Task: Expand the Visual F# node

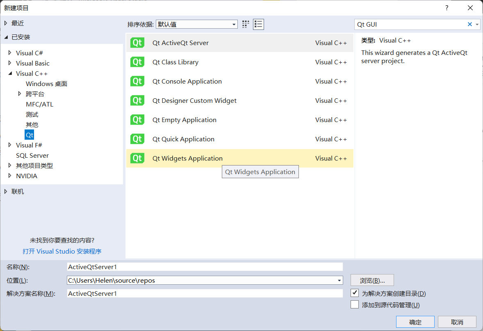Action: coord(10,145)
